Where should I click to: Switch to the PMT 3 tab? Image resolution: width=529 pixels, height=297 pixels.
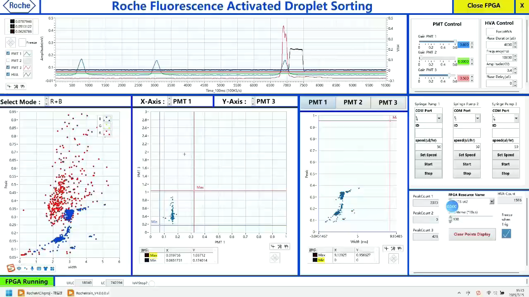click(x=388, y=103)
